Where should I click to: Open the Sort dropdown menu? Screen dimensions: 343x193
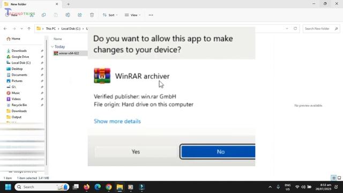tap(110, 15)
